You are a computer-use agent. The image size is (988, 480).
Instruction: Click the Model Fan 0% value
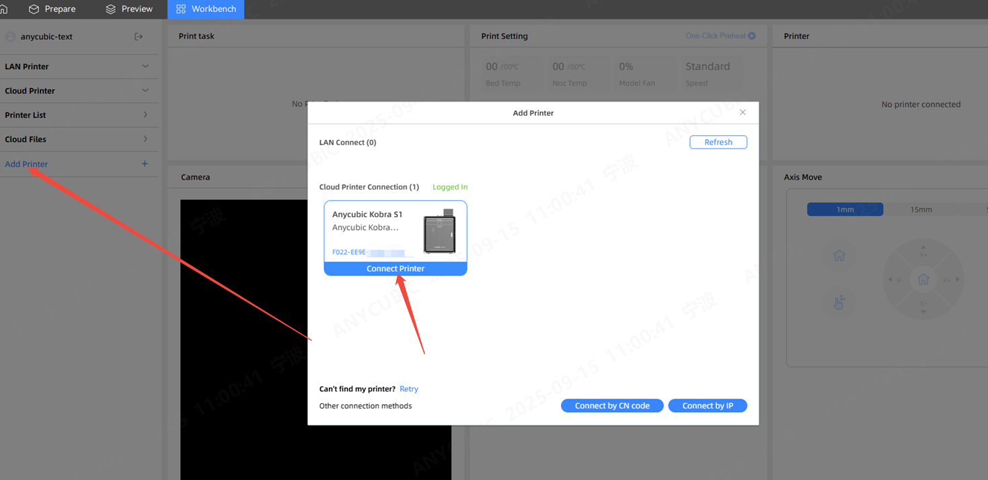[x=626, y=67]
